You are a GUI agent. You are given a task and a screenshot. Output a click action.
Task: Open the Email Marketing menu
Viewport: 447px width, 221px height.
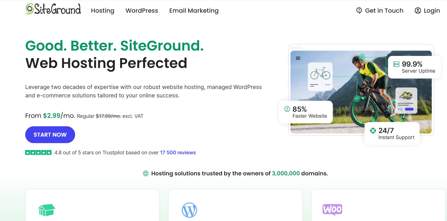point(194,11)
